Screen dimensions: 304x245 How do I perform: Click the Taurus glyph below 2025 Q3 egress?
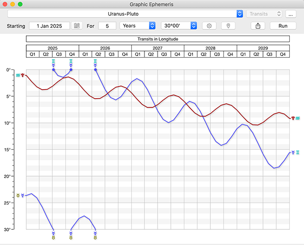click(54, 237)
